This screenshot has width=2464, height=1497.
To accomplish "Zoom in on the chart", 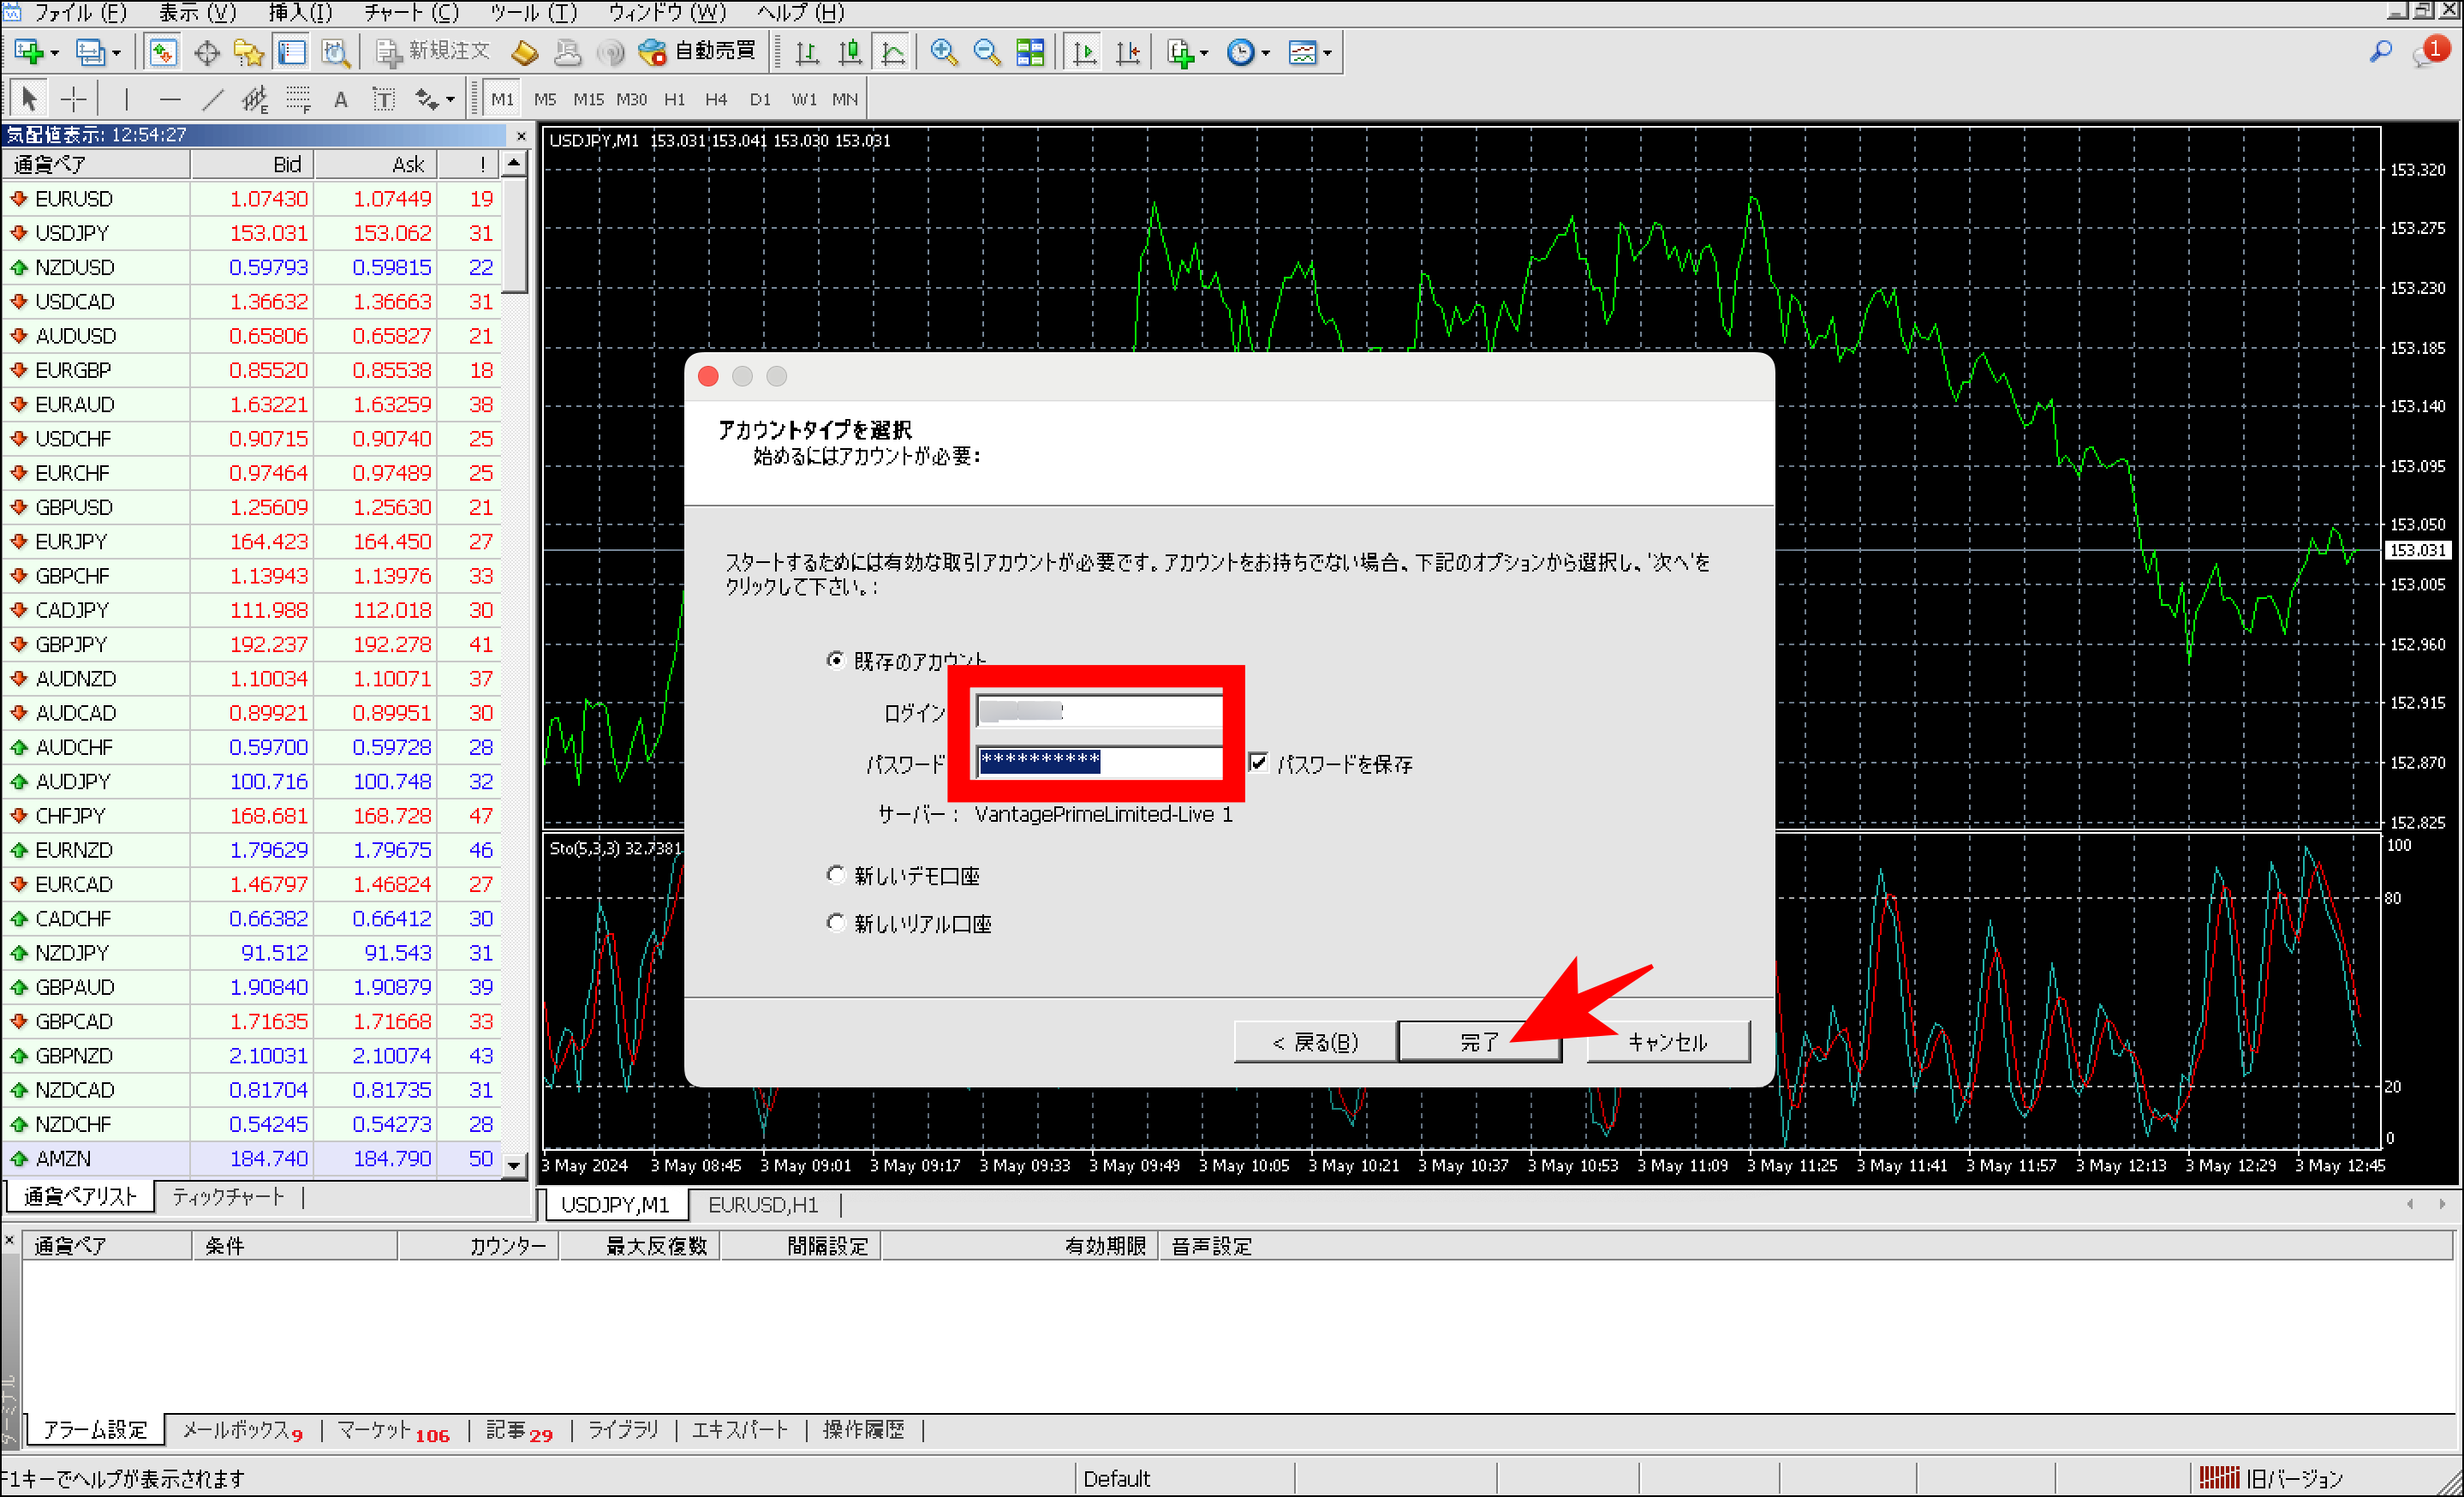I will pyautogui.click(x=941, y=51).
